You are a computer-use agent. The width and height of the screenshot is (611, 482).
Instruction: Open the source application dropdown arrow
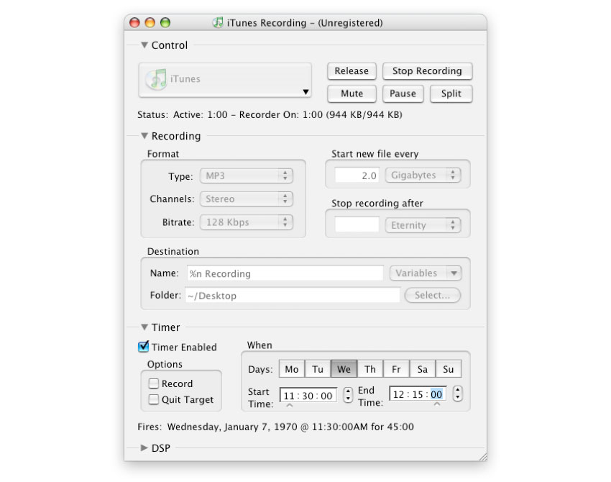[x=306, y=92]
